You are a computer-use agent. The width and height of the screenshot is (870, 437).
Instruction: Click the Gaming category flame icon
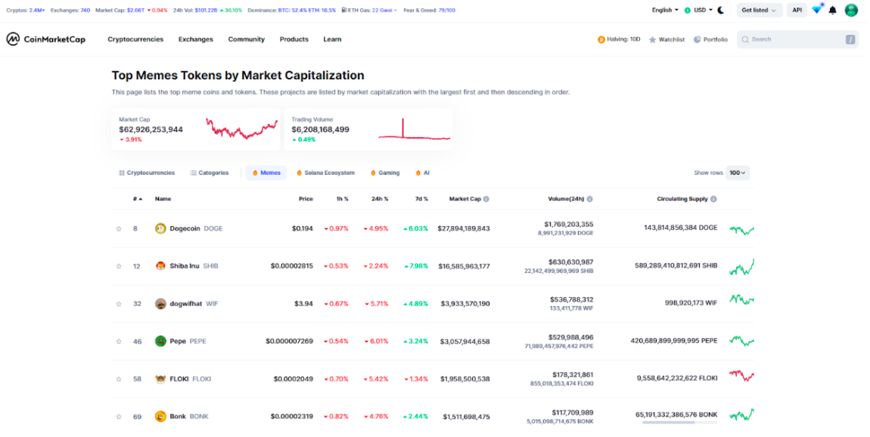point(374,172)
